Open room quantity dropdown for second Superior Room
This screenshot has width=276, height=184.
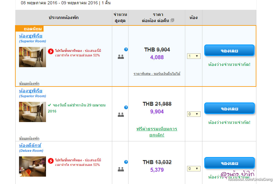(194, 114)
